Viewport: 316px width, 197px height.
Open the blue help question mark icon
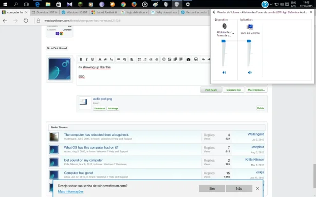pos(265,4)
